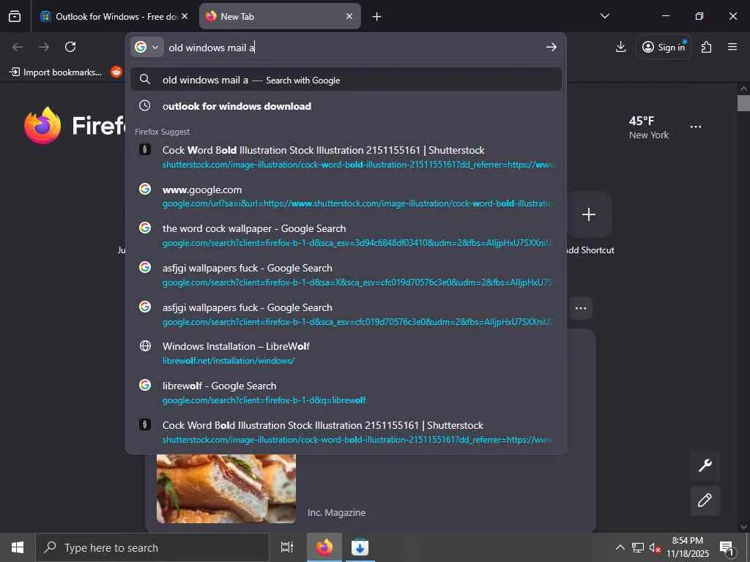Click the taskbar 'Type here to search' box
The image size is (750, 562).
152,547
